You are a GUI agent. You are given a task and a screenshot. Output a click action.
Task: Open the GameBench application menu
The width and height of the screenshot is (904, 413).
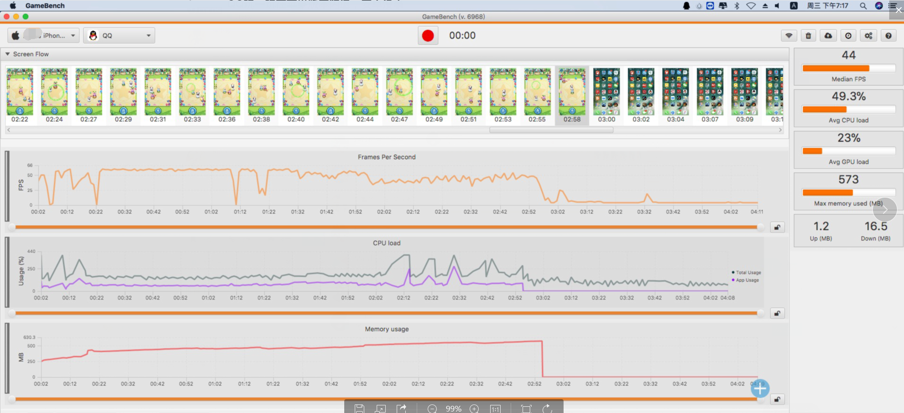pos(45,6)
